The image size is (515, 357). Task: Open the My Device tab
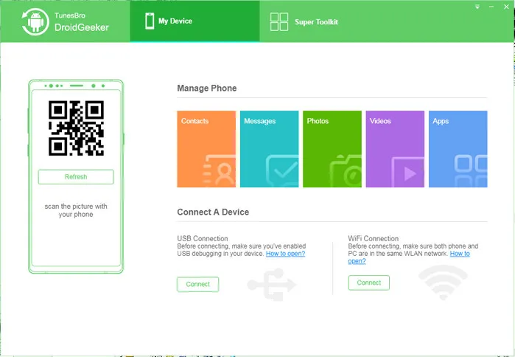coord(195,21)
